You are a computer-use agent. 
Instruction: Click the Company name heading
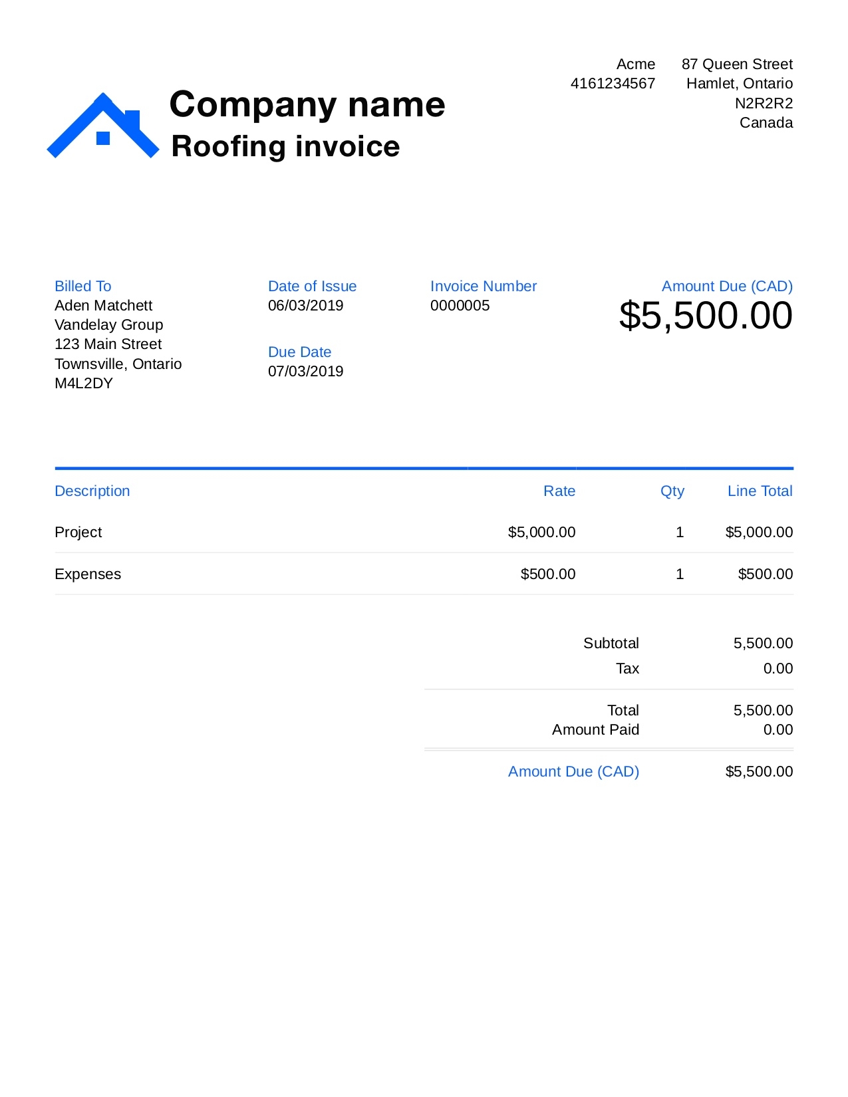(x=307, y=104)
